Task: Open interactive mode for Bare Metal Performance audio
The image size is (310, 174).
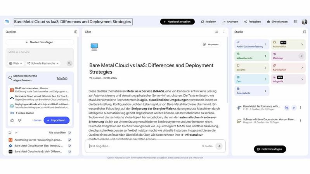Action: click(x=286, y=107)
